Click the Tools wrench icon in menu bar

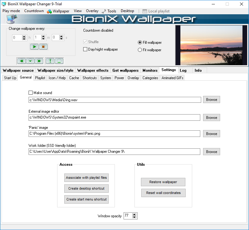pos(104,11)
